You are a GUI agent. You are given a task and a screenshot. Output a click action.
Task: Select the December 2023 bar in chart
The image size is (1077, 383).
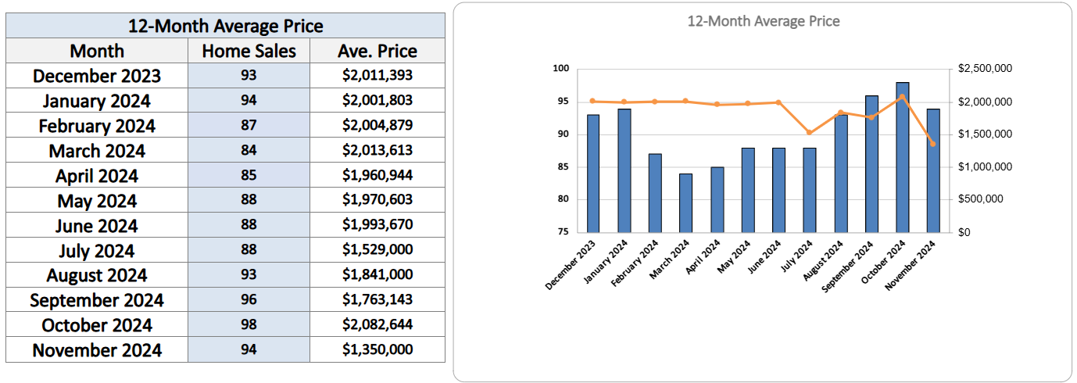click(x=593, y=174)
